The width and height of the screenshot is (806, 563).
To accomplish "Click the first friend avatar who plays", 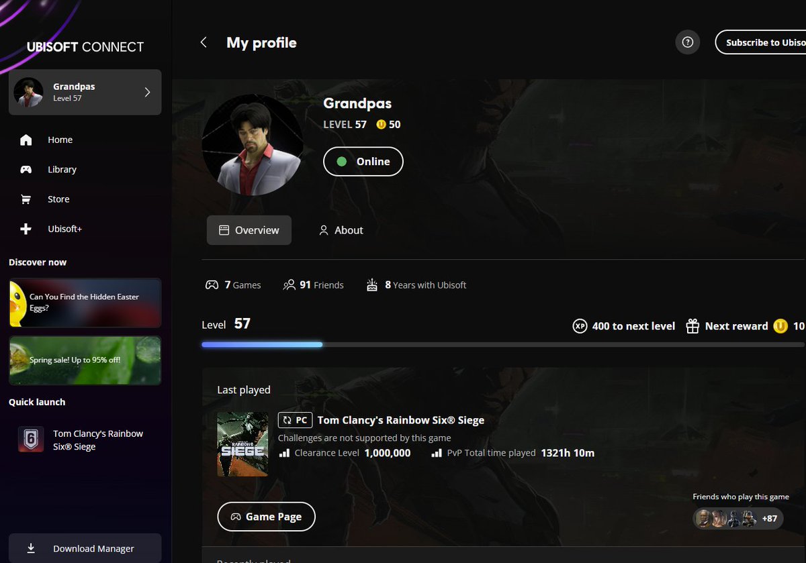I will tap(703, 519).
